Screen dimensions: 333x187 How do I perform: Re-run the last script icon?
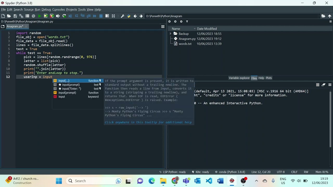click(64, 16)
